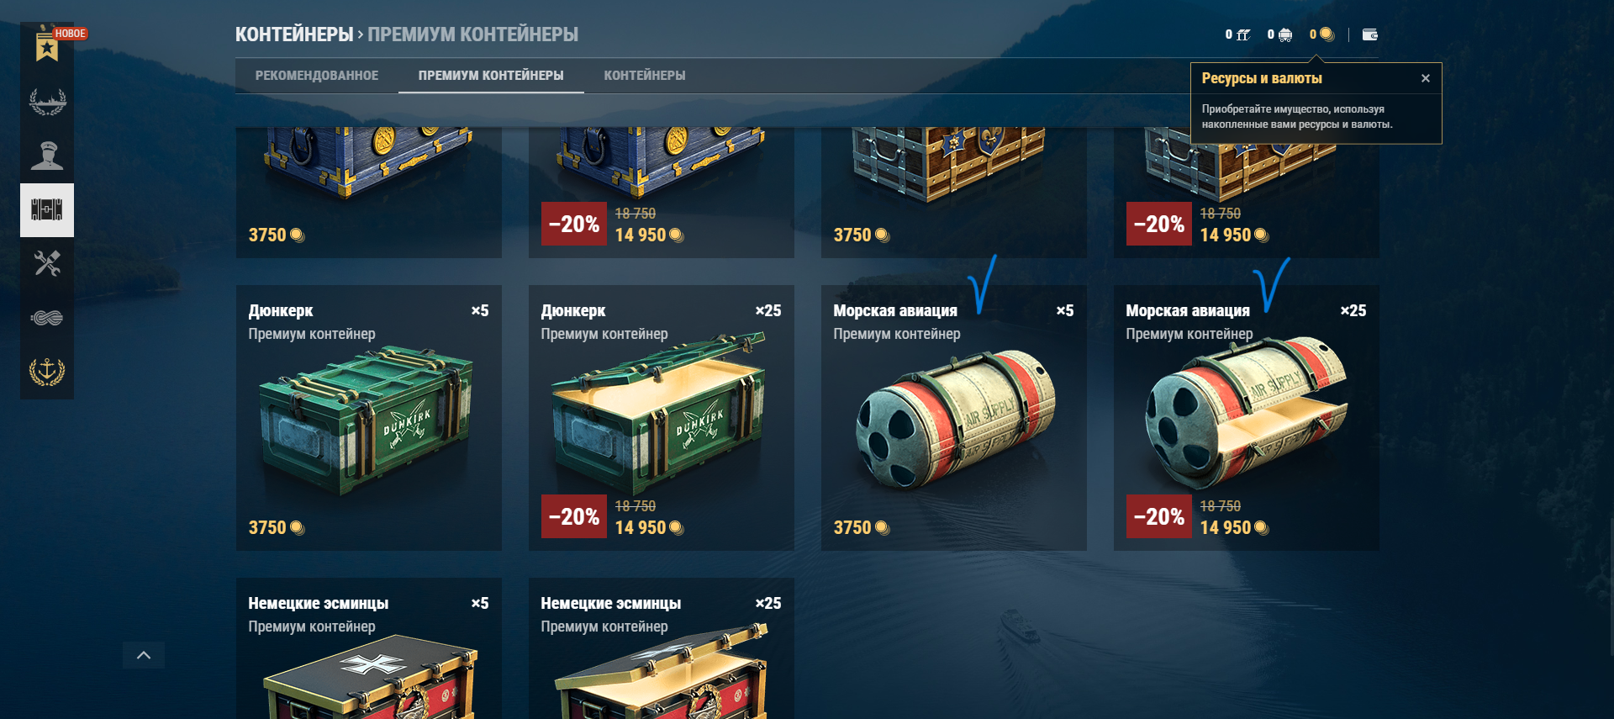This screenshot has width=1614, height=719.
Task: Open Немецкие эсминцы ×5 container card
Action: point(369,648)
